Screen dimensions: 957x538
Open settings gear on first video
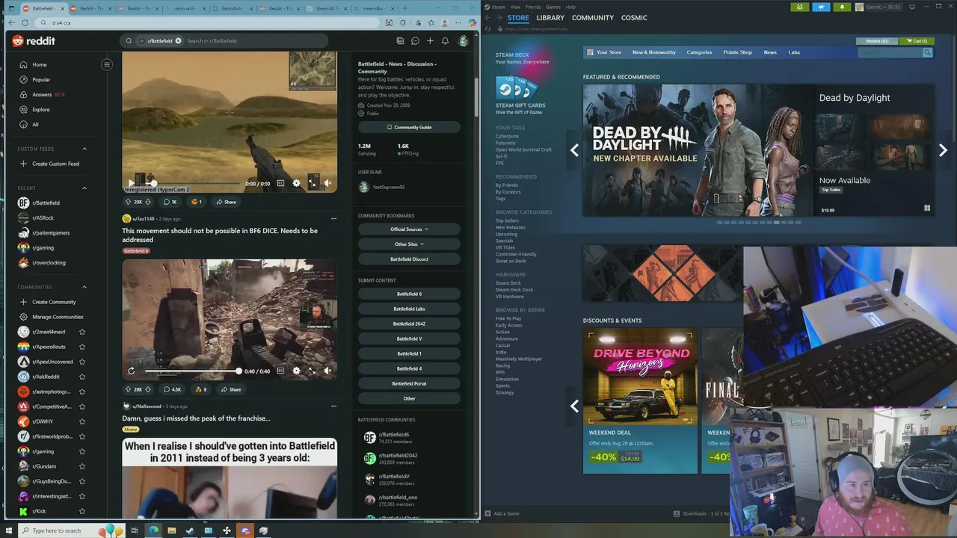tap(296, 183)
